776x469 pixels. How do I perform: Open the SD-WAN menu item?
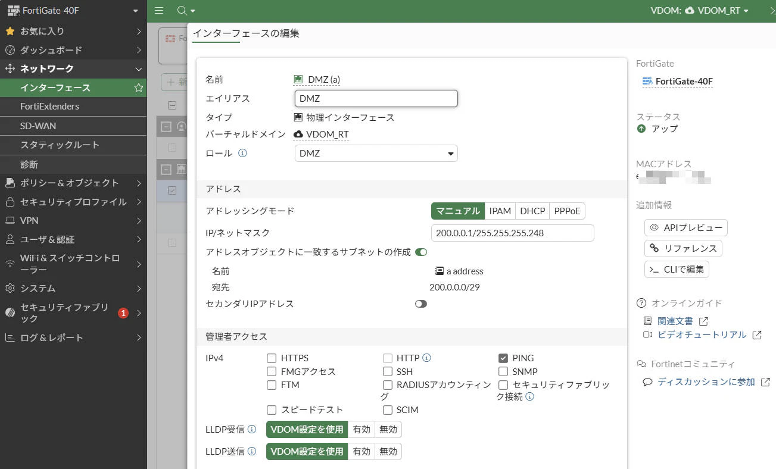(73, 126)
